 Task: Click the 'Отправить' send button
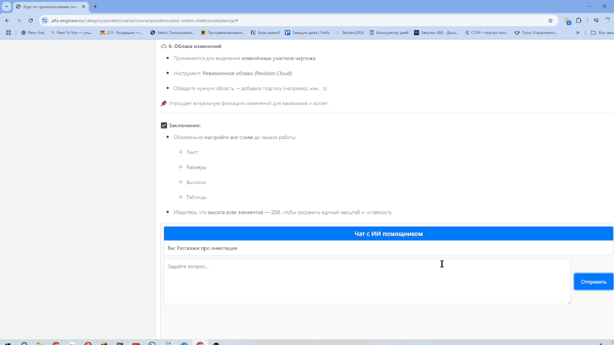point(593,282)
